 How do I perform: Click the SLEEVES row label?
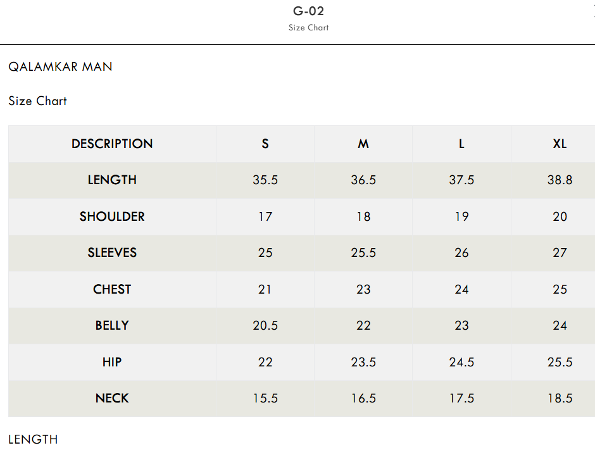coord(112,252)
